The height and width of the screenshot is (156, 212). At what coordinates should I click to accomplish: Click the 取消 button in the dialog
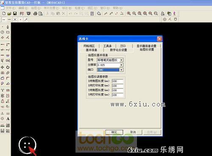coord(133,132)
